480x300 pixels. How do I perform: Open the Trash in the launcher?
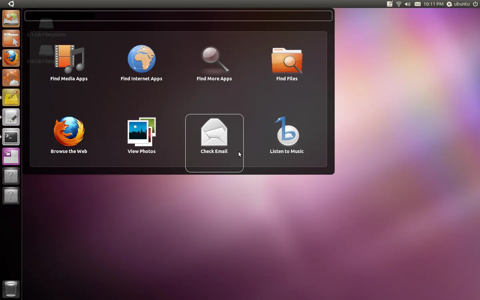click(11, 289)
